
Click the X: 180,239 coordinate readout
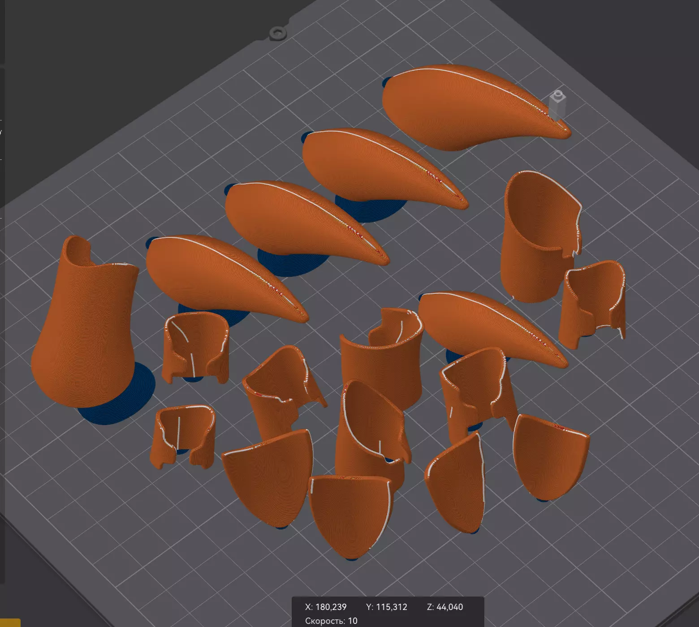pos(326,607)
